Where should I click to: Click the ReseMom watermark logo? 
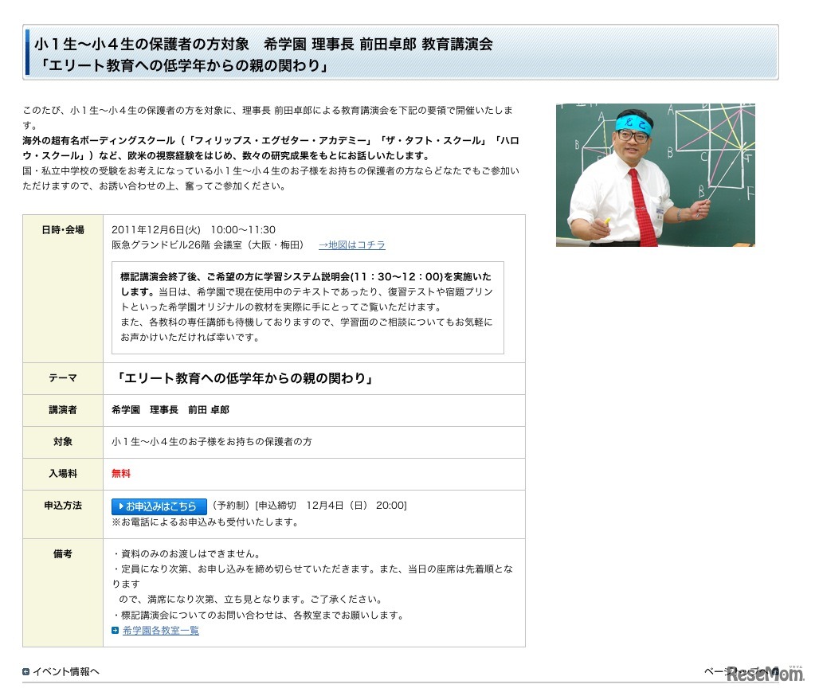coord(760,674)
